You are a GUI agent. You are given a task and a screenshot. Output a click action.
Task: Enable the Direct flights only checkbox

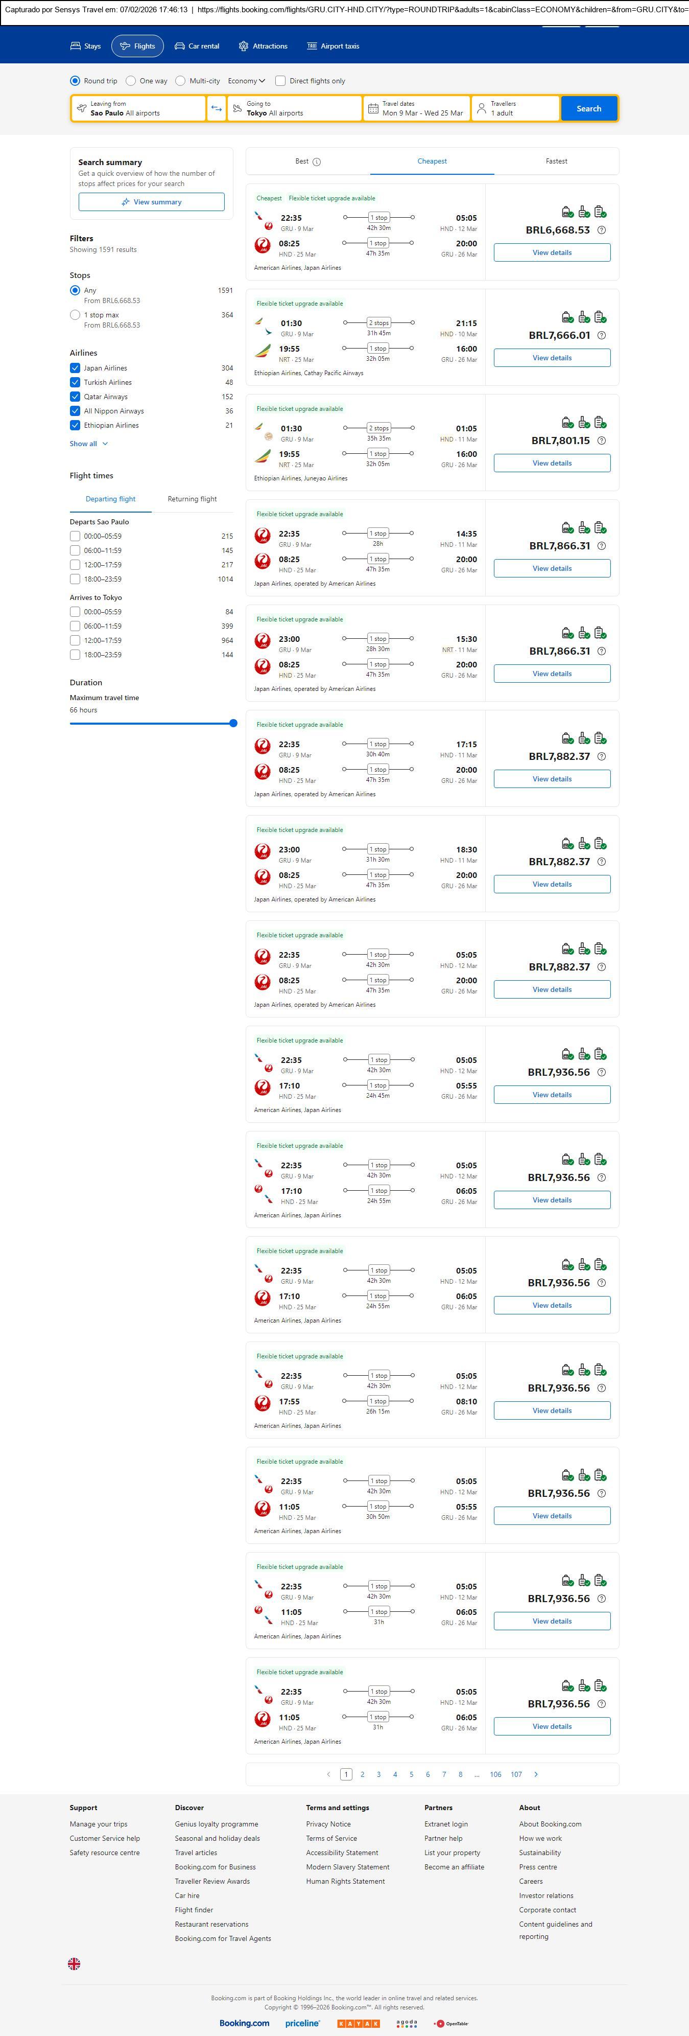point(280,81)
